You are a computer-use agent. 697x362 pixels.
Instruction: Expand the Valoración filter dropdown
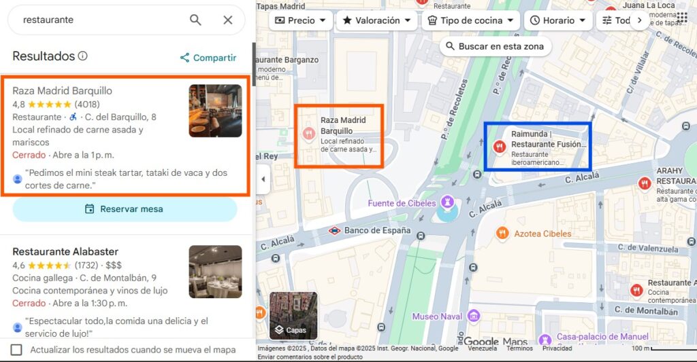point(376,20)
